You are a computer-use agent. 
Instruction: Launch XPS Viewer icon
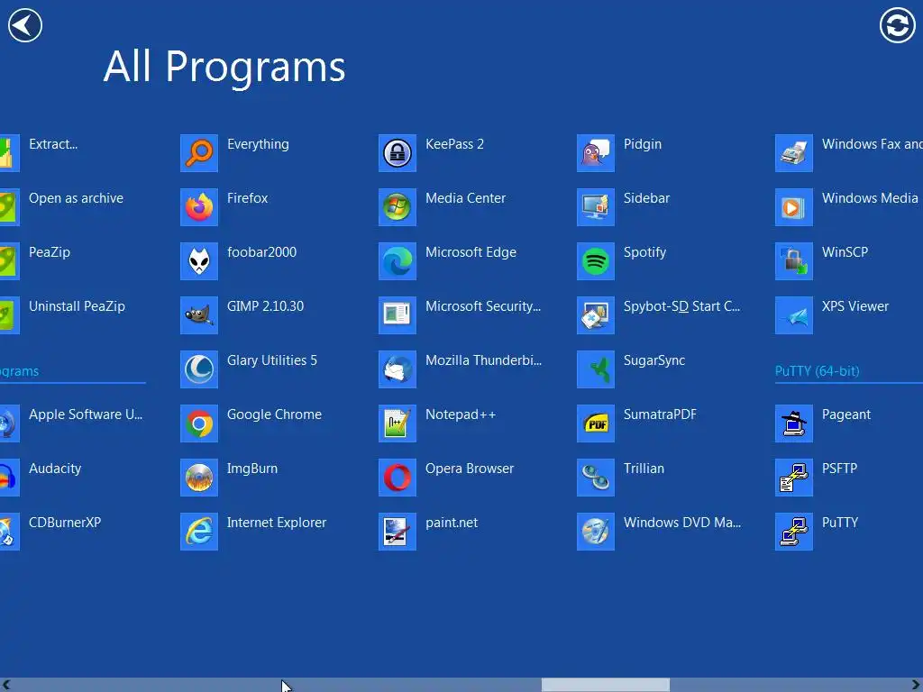coord(794,315)
